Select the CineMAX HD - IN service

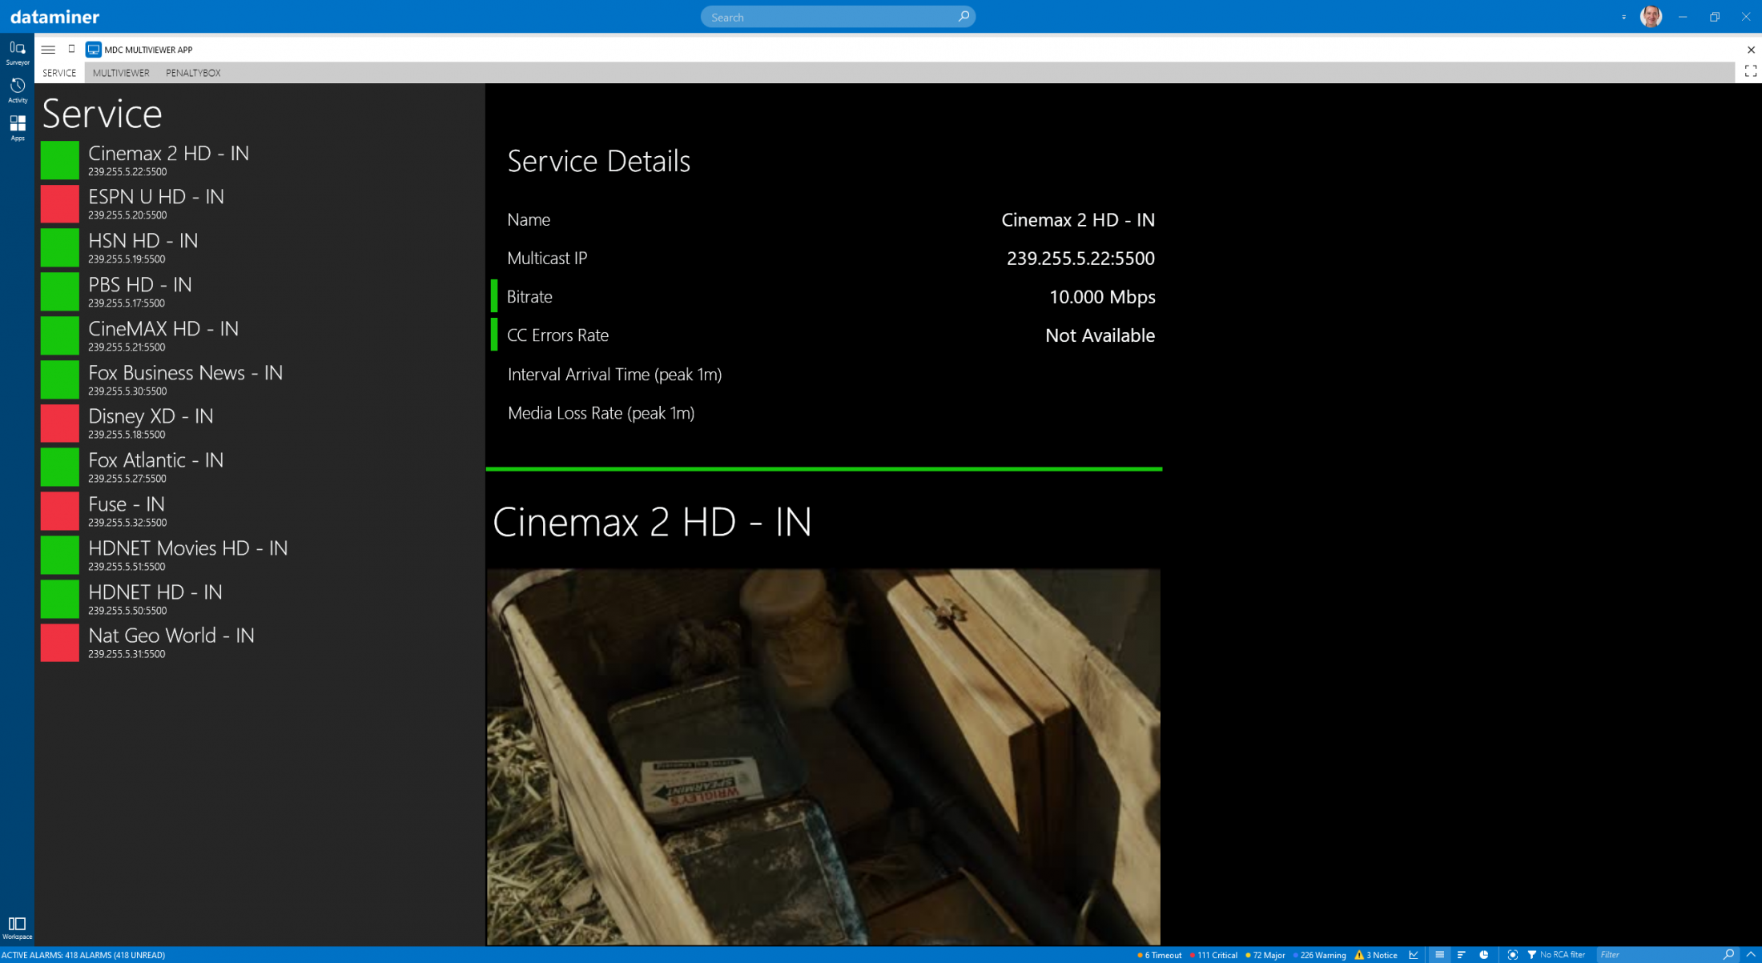click(260, 336)
